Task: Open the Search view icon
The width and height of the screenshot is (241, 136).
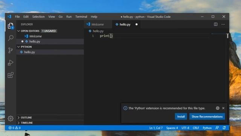Action: [11, 38]
